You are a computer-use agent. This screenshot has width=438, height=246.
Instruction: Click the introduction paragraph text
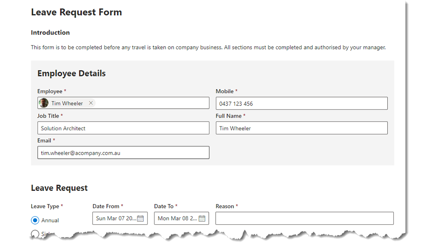coord(208,47)
